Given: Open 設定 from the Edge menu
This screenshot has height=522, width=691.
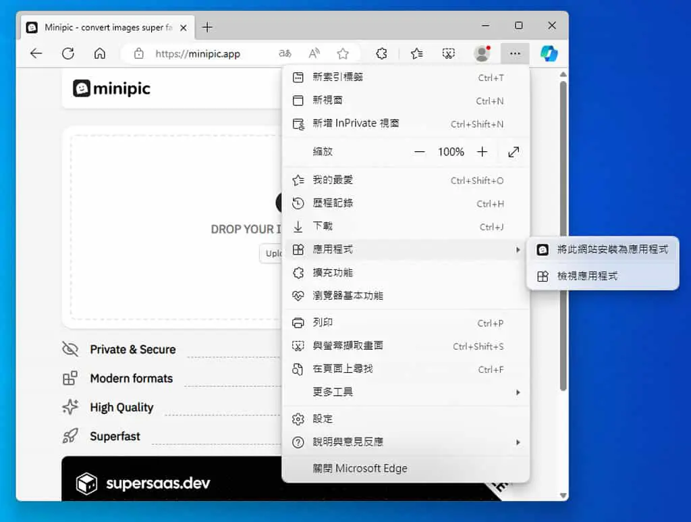Looking at the screenshot, I should pyautogui.click(x=406, y=419).
